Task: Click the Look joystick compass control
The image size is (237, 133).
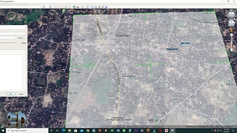Action: 231,15
